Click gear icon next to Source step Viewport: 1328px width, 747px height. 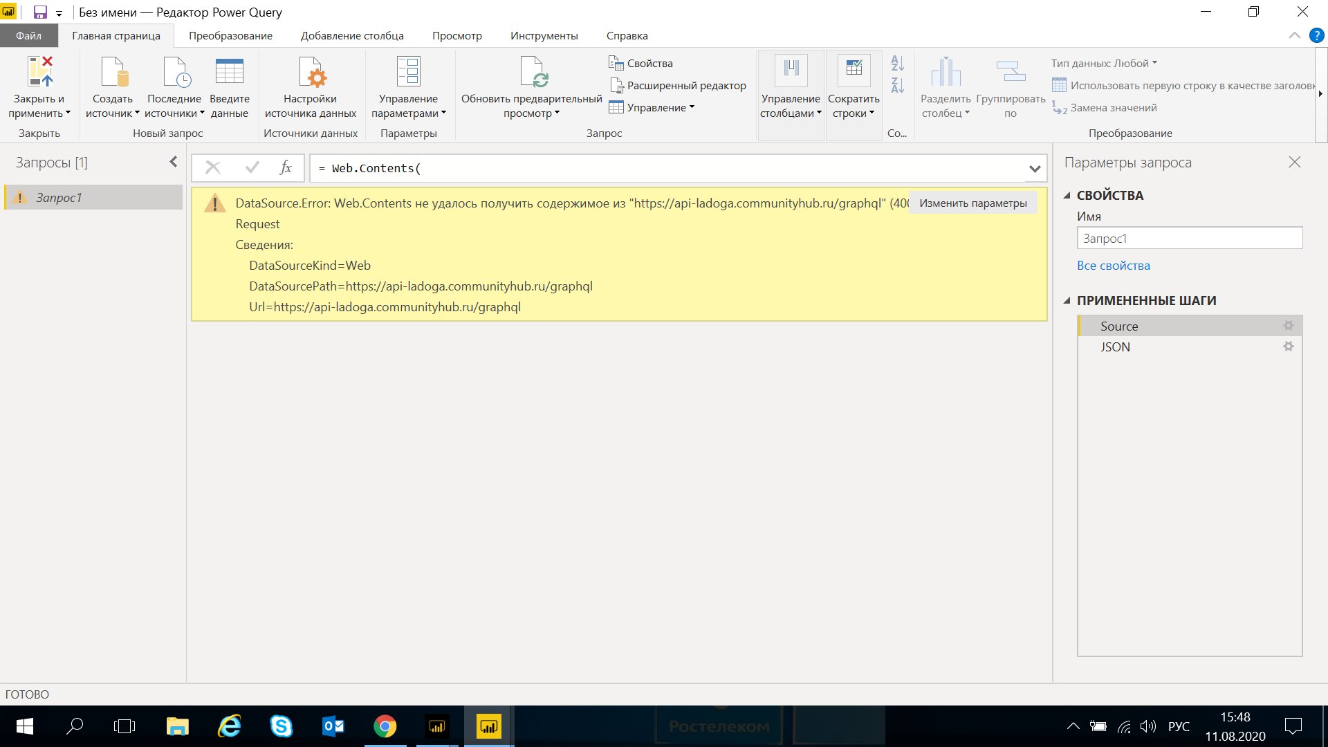[1288, 326]
